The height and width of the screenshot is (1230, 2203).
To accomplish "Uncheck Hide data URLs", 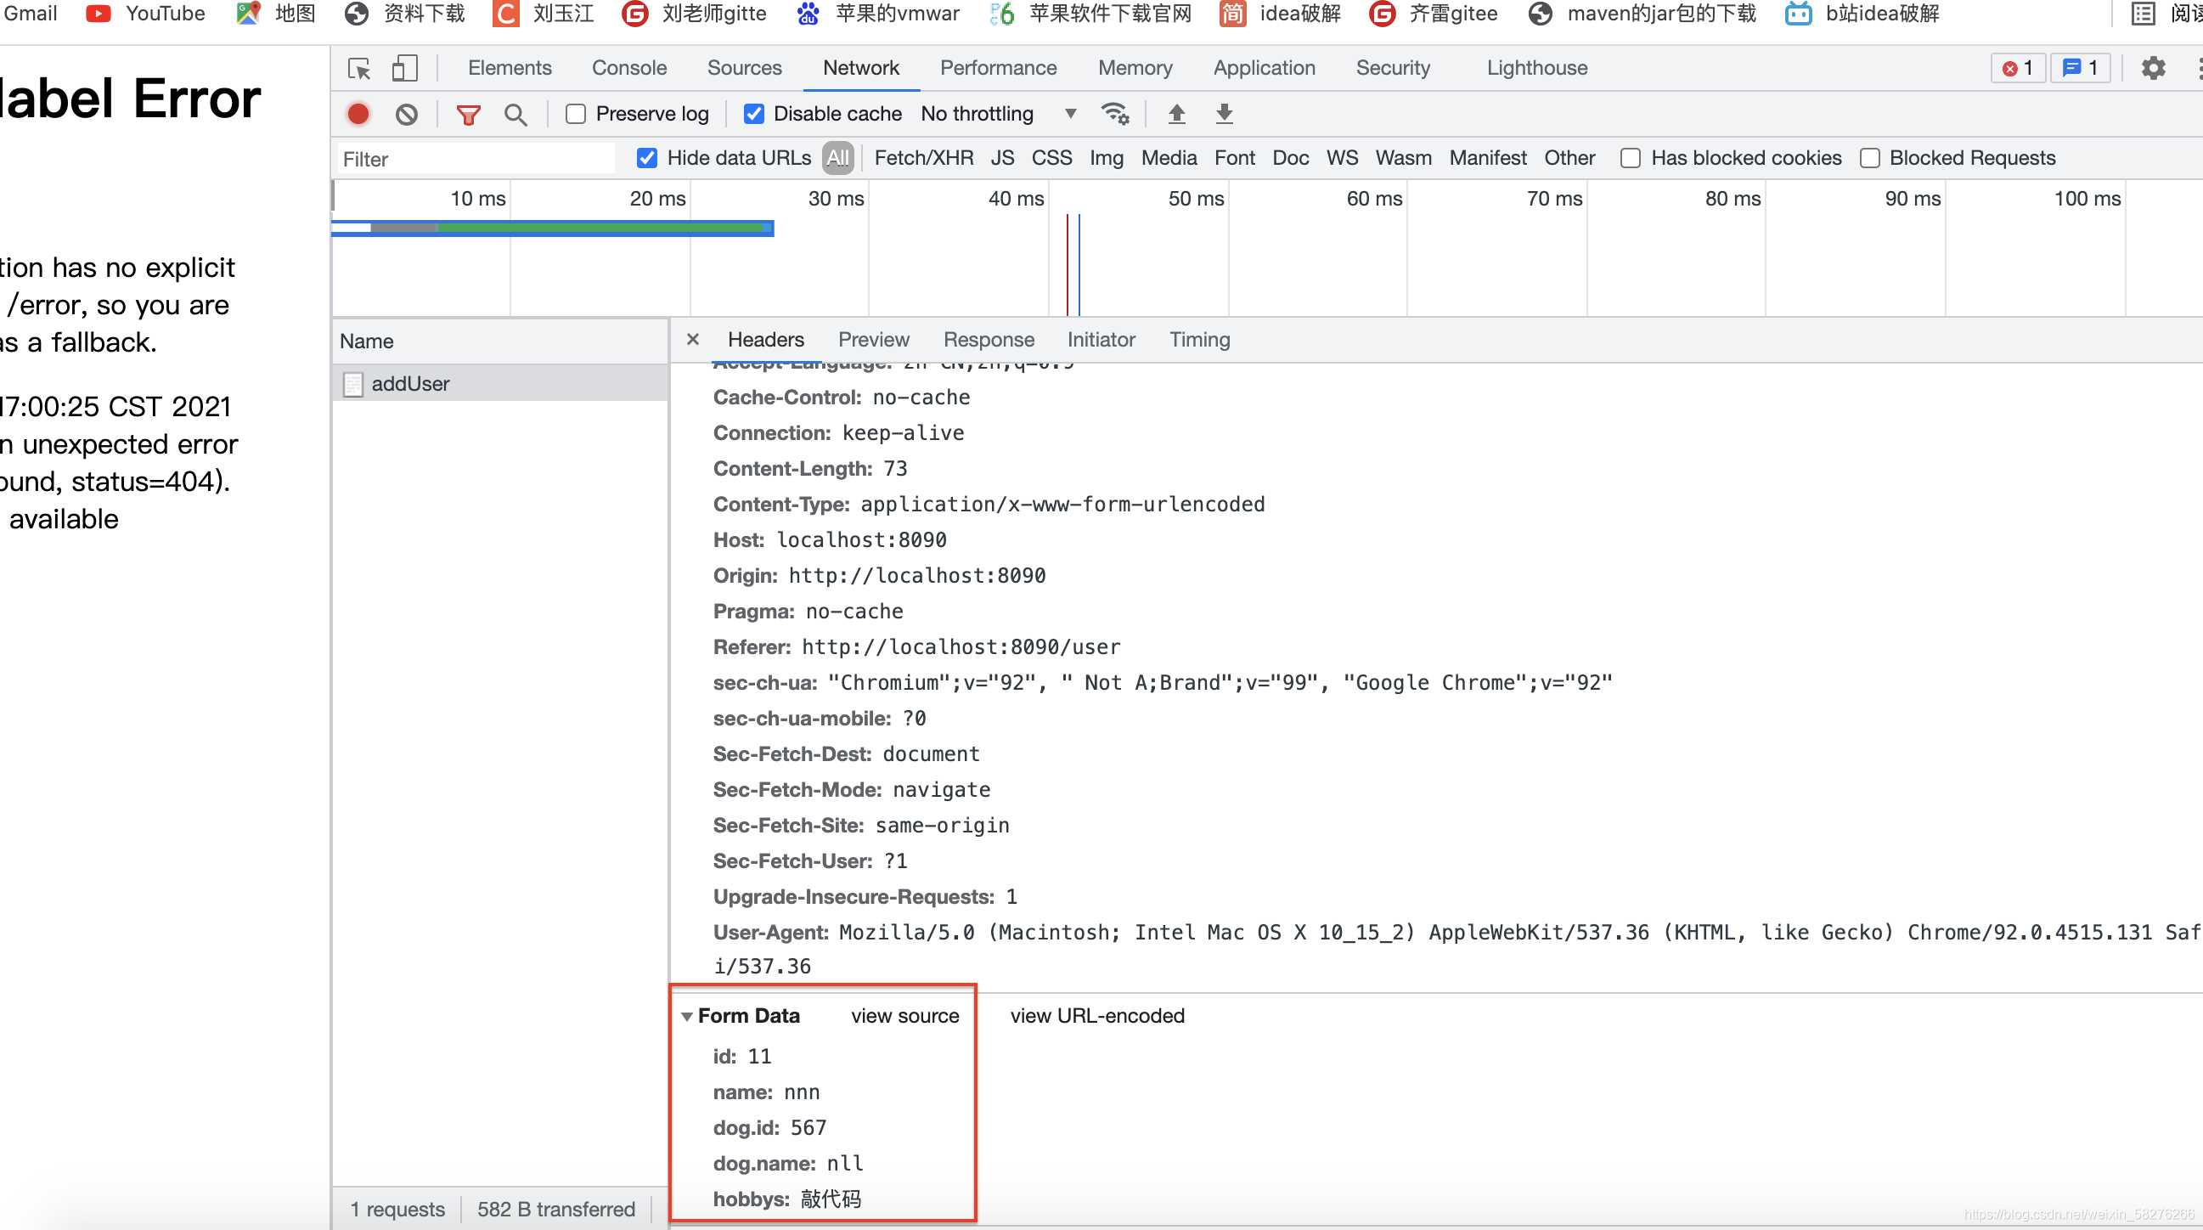I will coord(647,158).
